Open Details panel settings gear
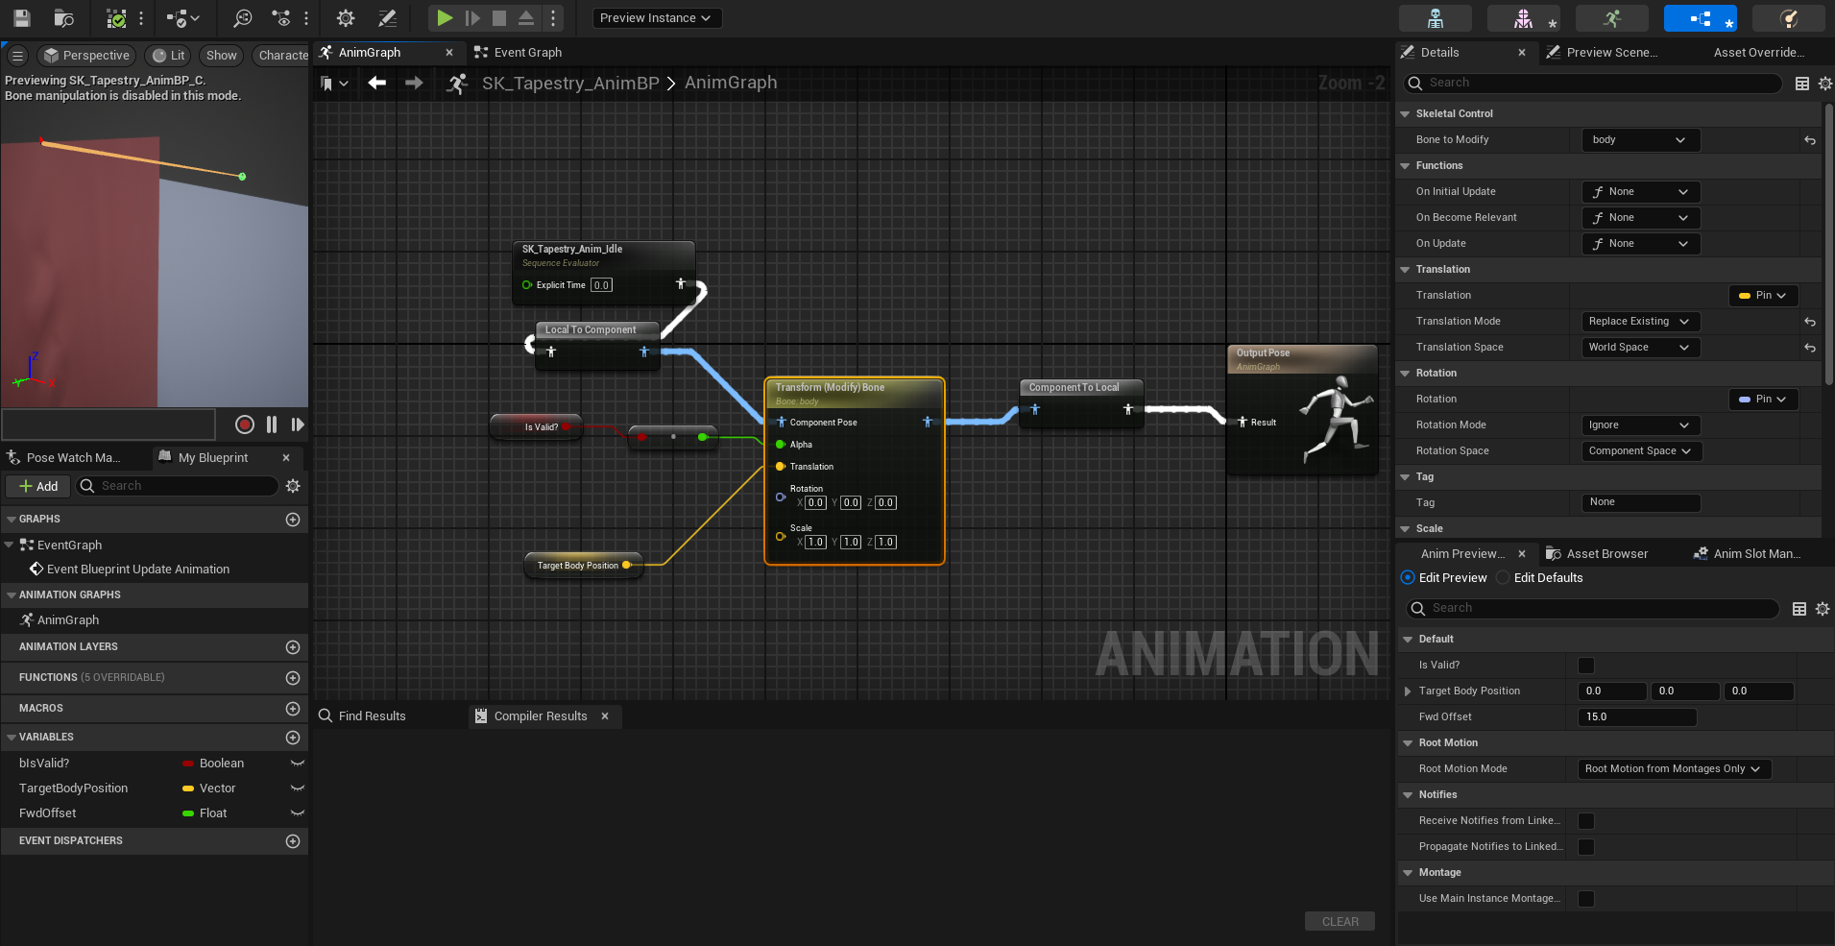This screenshot has width=1835, height=946. pyautogui.click(x=1824, y=84)
